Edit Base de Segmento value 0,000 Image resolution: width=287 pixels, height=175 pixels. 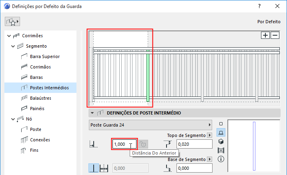(x=195, y=168)
